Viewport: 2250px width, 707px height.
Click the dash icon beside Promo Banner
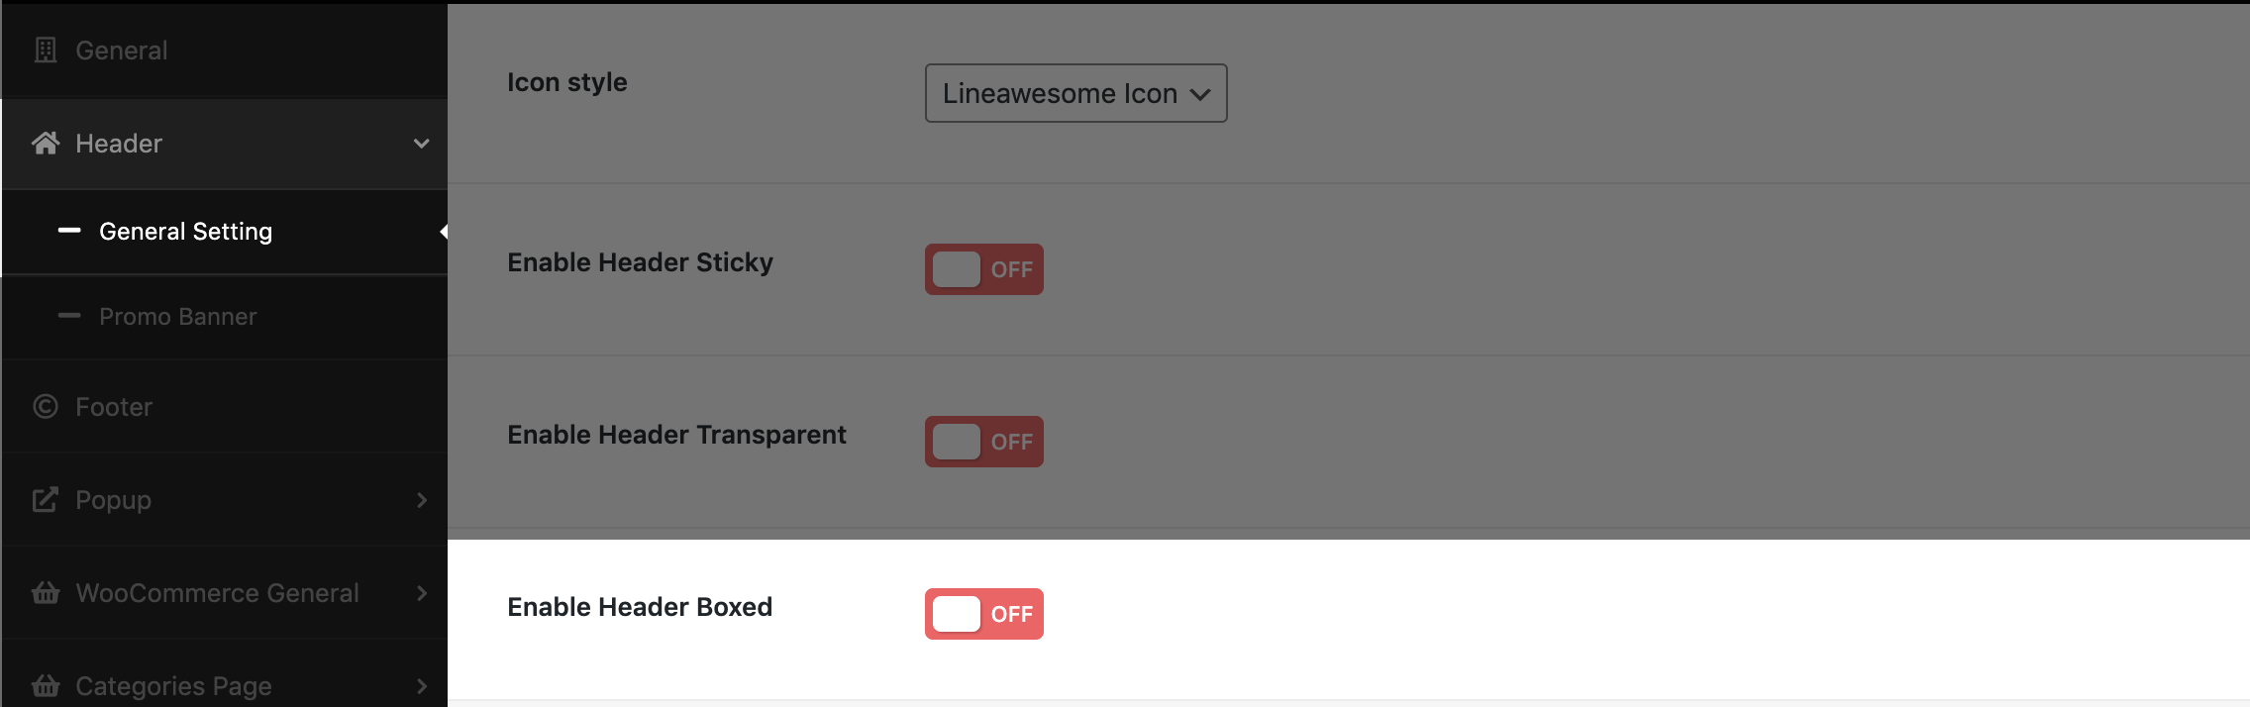pos(69,316)
